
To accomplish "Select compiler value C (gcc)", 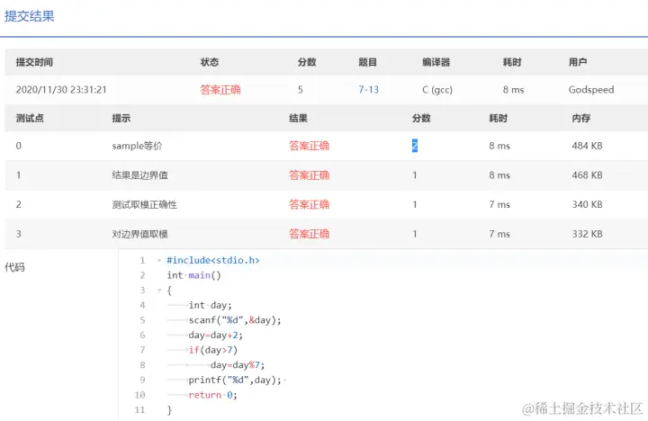I will point(437,90).
